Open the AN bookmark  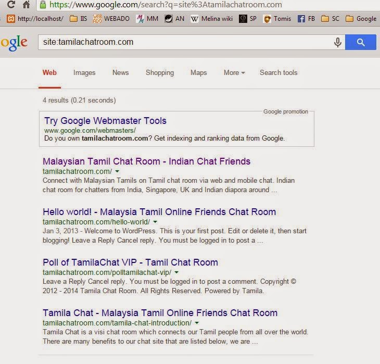(x=174, y=19)
